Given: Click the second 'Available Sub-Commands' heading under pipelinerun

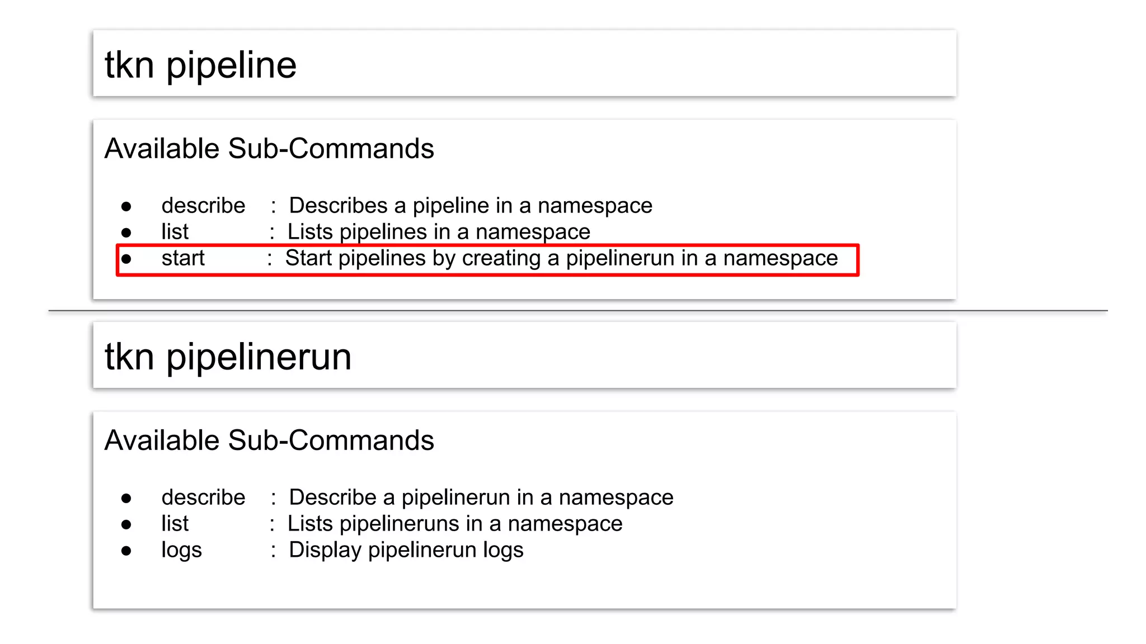Looking at the screenshot, I should pos(269,441).
